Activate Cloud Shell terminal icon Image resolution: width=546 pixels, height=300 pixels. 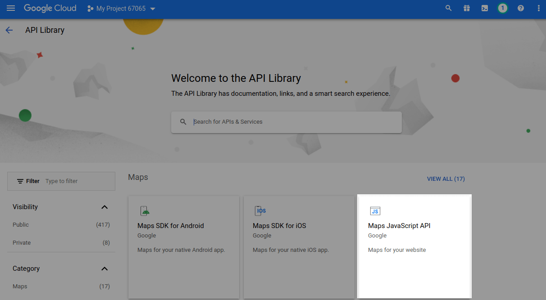point(485,8)
